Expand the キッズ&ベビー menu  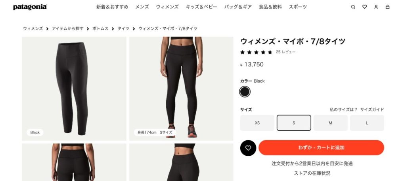click(x=201, y=7)
